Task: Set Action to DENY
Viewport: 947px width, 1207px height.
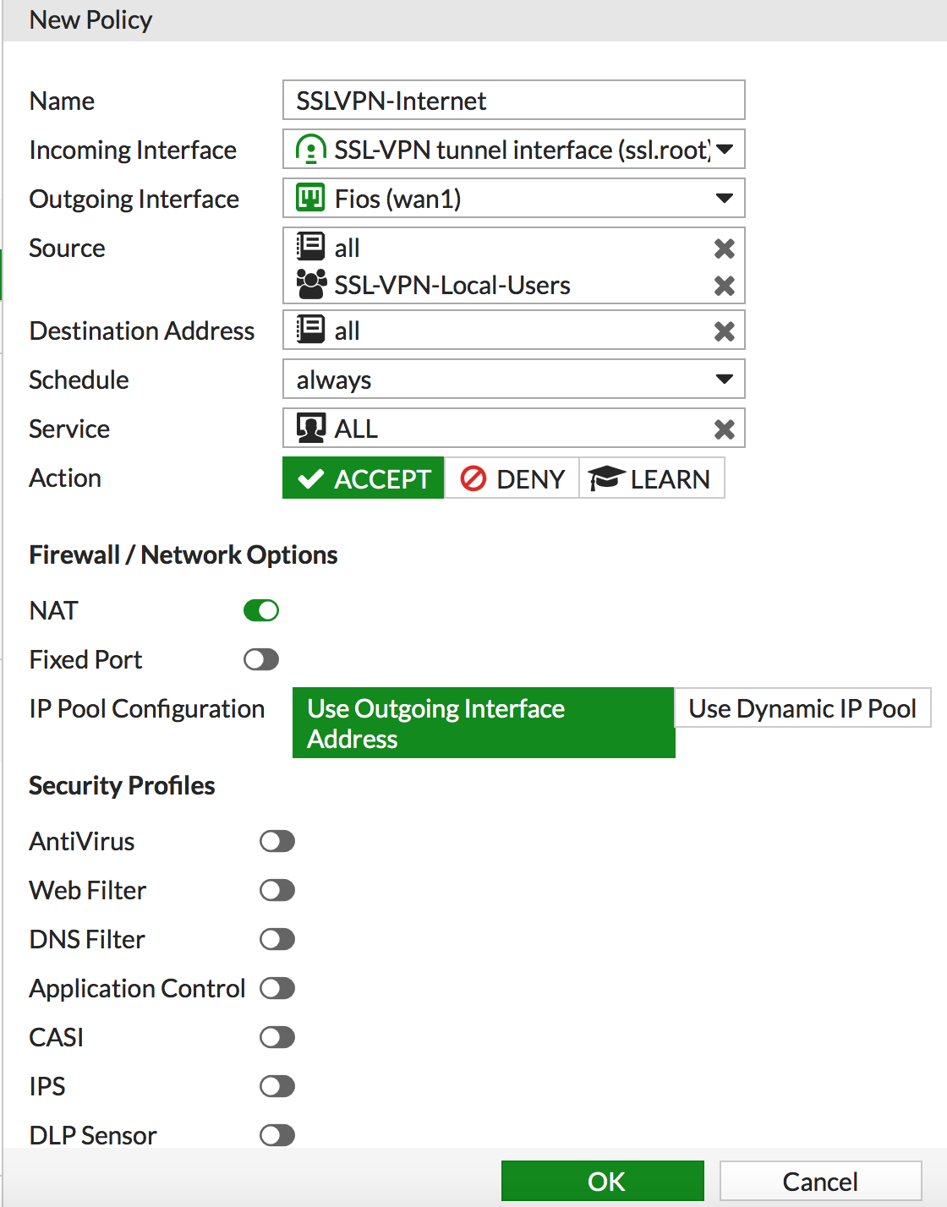Action: (512, 478)
